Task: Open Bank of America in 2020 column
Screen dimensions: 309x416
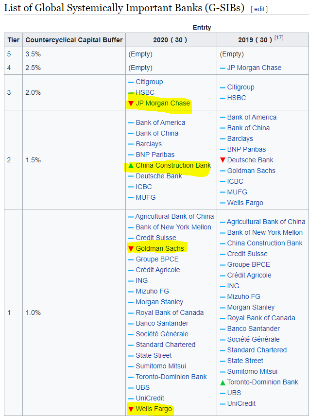Action: point(160,122)
